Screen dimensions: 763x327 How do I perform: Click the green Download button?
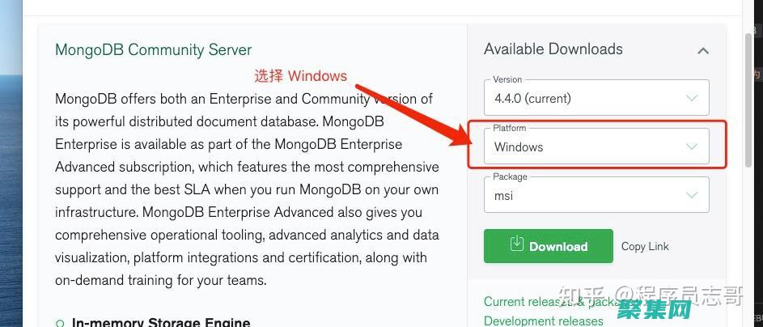(549, 246)
